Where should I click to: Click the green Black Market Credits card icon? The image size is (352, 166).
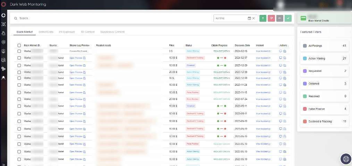tap(303, 18)
